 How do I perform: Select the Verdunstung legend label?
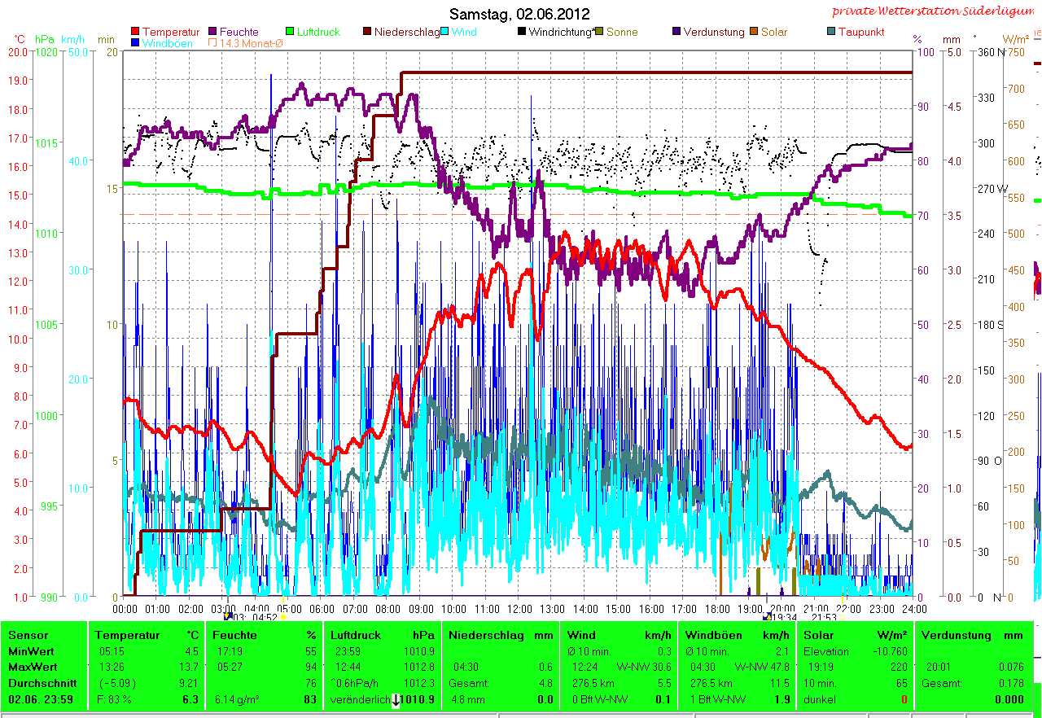tap(713, 33)
